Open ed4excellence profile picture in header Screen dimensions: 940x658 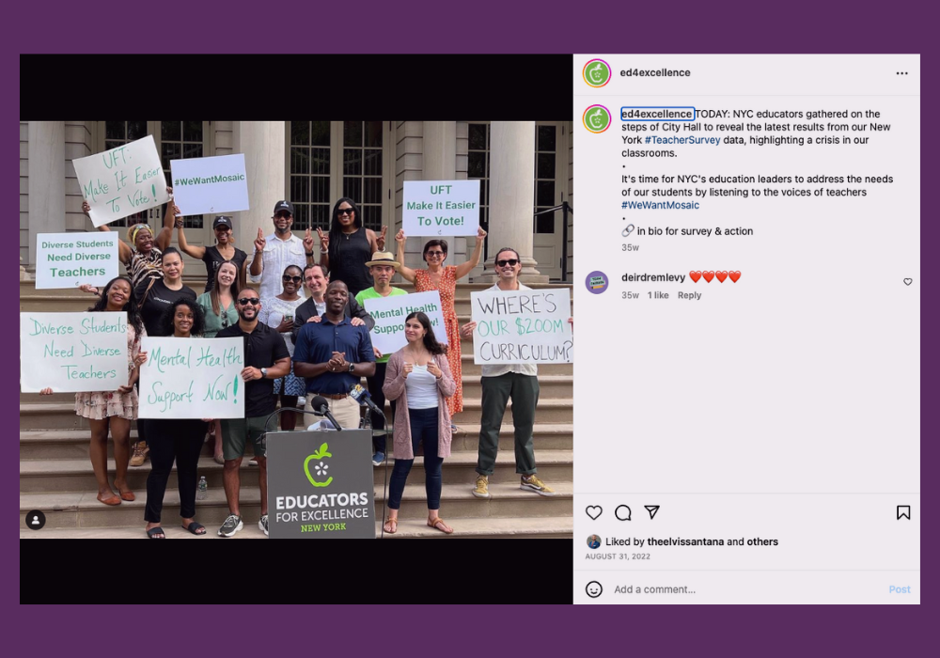(x=597, y=73)
